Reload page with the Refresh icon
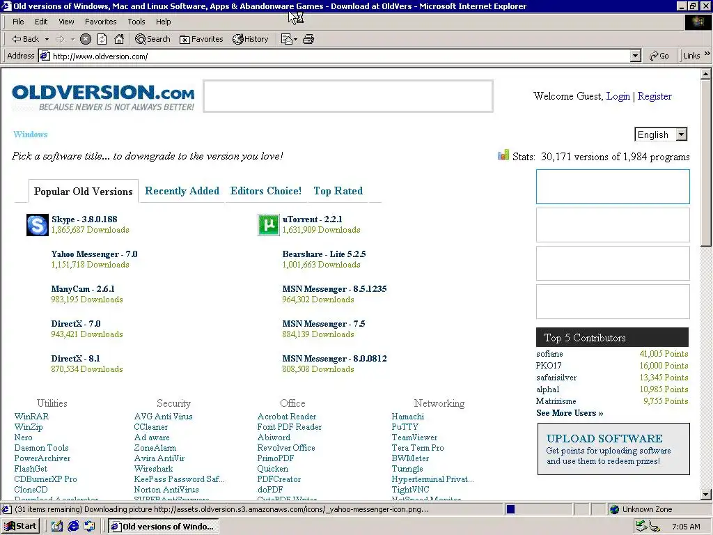This screenshot has height=535, width=713. pos(102,39)
